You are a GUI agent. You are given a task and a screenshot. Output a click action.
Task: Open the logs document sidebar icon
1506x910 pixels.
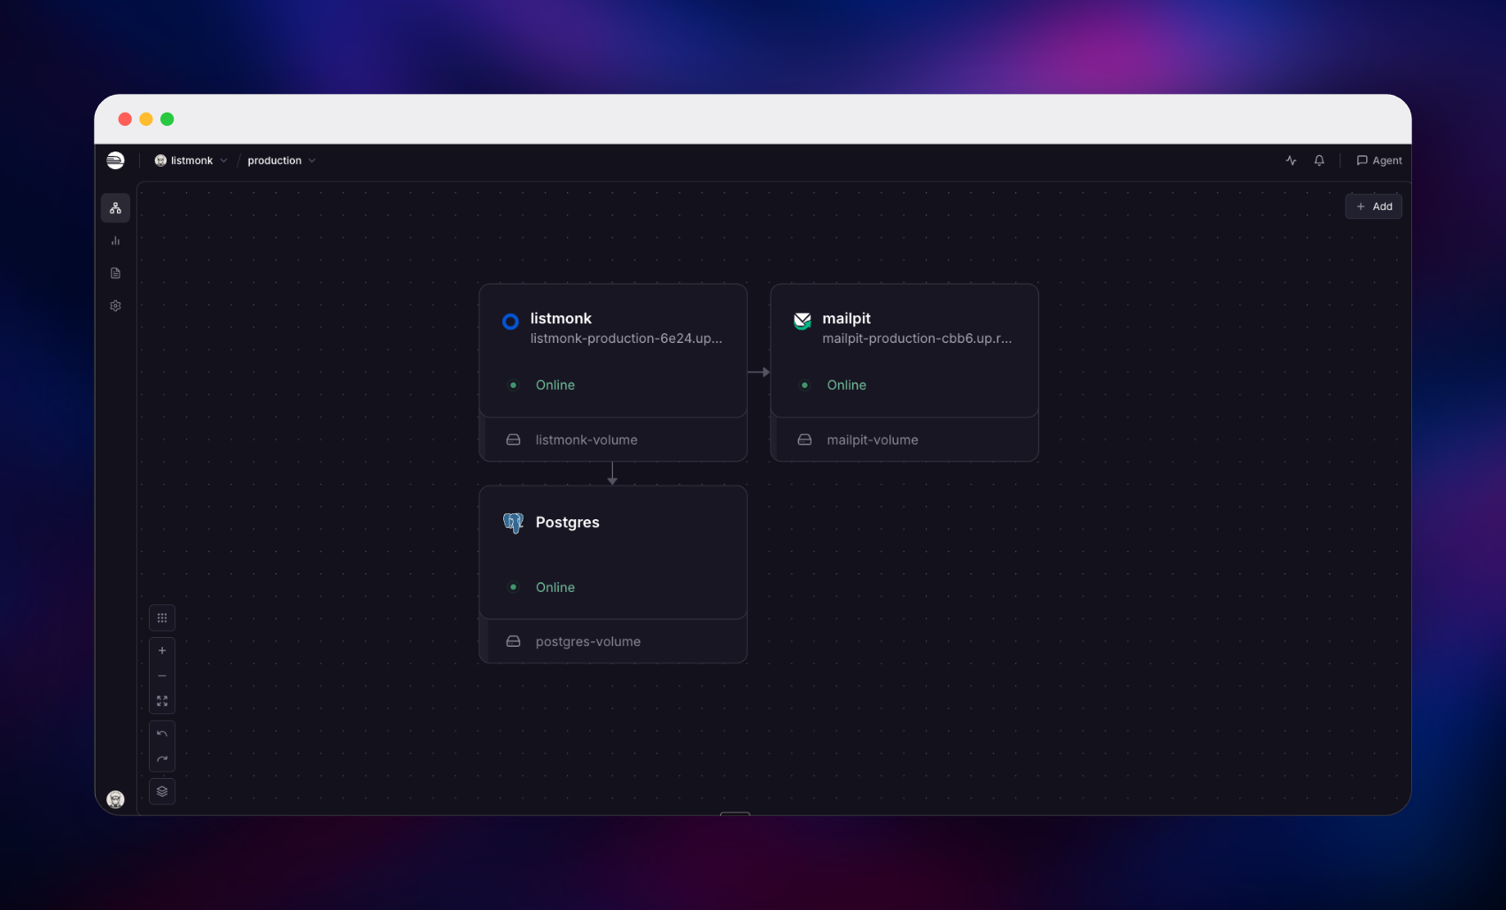[x=115, y=273]
